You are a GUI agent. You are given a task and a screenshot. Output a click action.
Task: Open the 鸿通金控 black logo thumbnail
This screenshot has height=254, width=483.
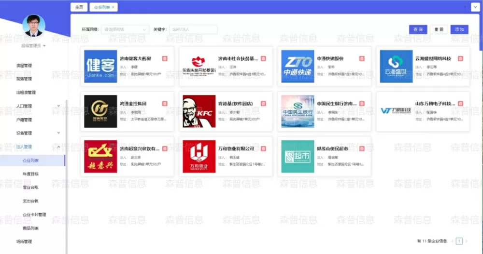pyautogui.click(x=100, y=111)
